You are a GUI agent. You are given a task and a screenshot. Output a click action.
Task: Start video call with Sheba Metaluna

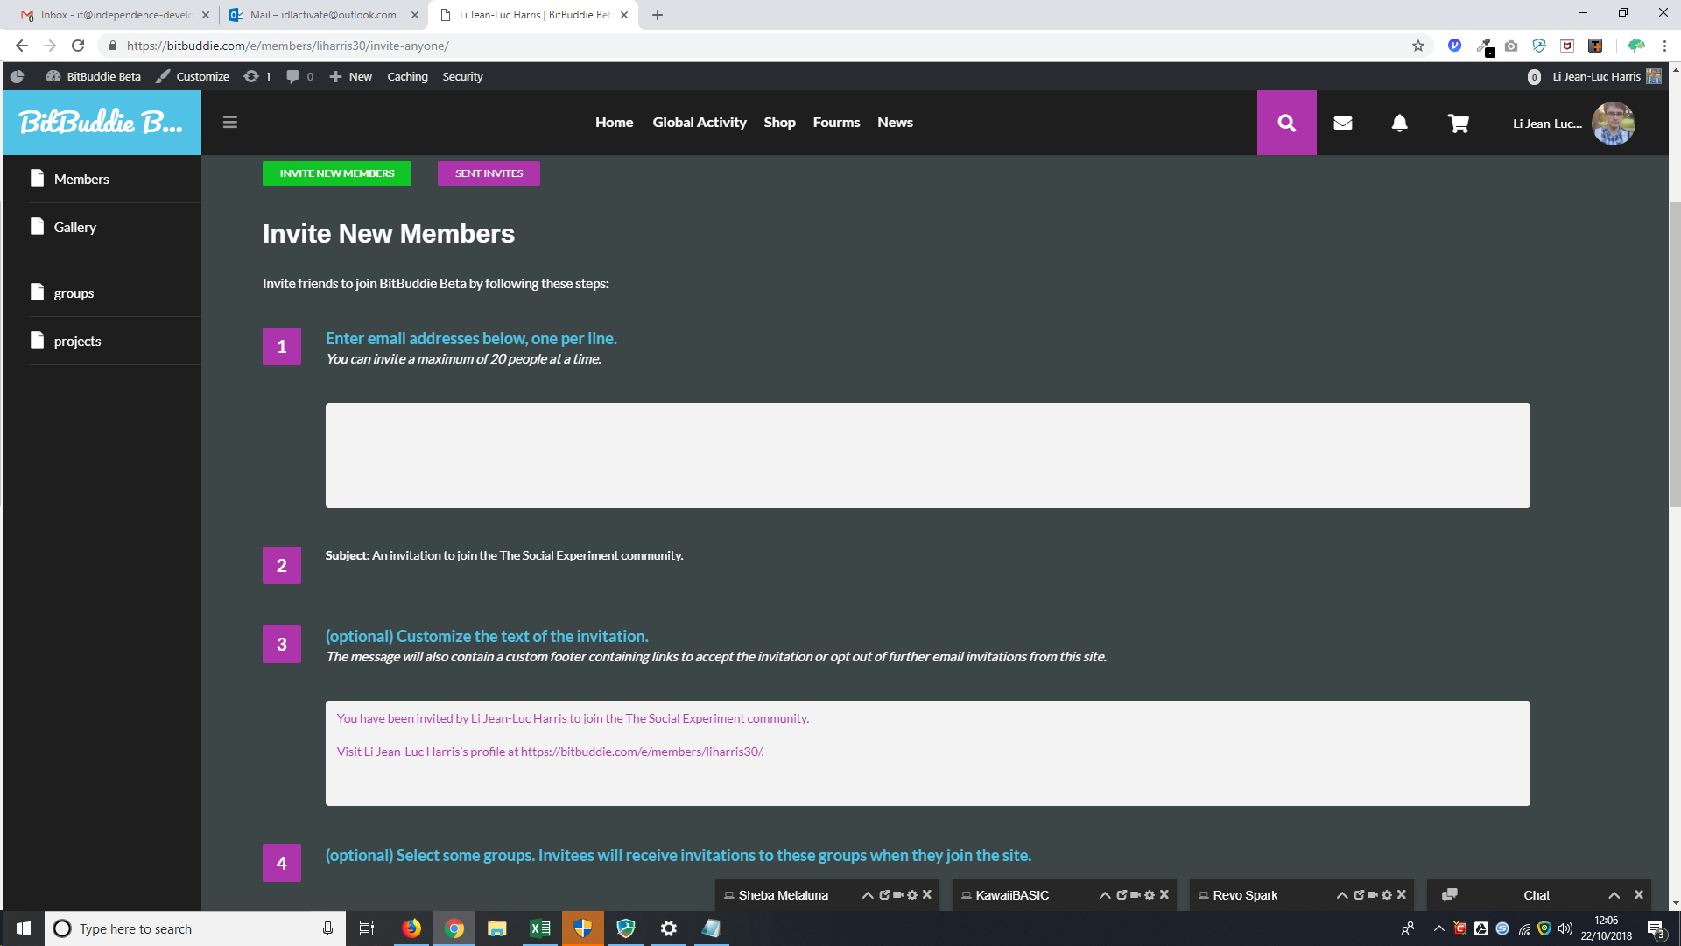pyautogui.click(x=898, y=894)
